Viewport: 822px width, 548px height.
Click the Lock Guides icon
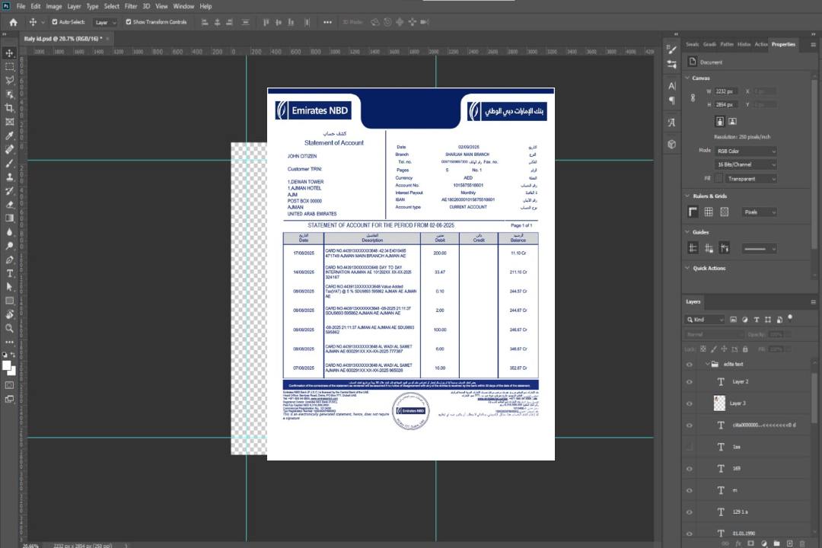click(x=709, y=249)
